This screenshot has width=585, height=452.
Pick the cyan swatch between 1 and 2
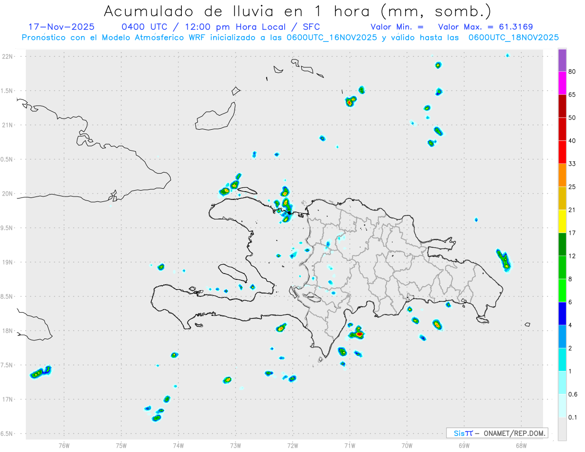tap(562, 360)
